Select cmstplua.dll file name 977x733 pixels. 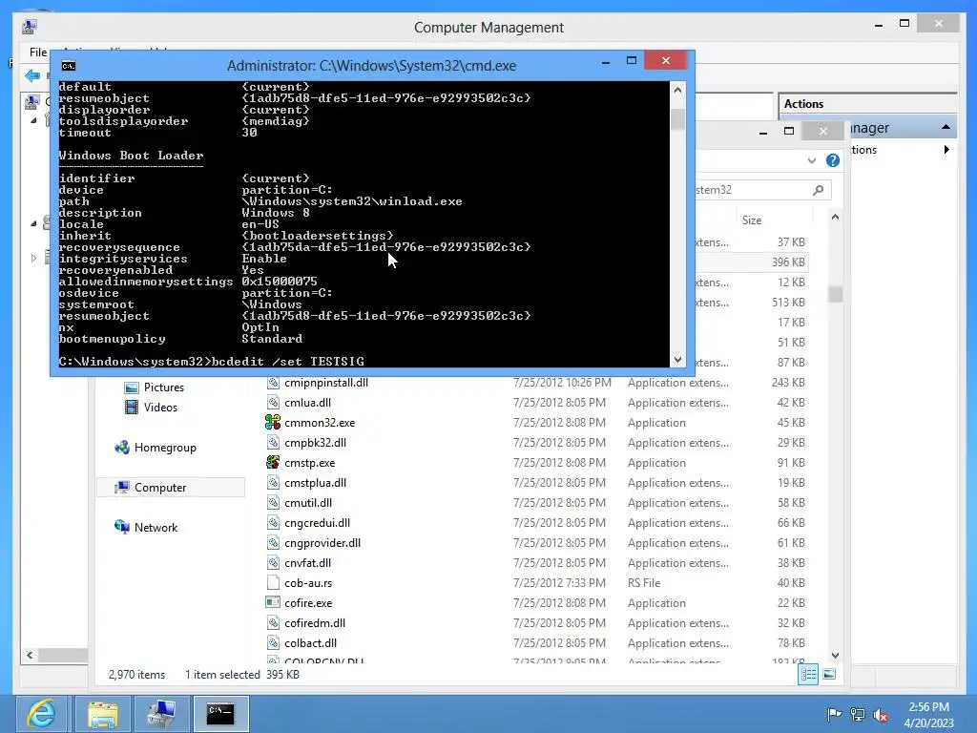[x=315, y=482]
